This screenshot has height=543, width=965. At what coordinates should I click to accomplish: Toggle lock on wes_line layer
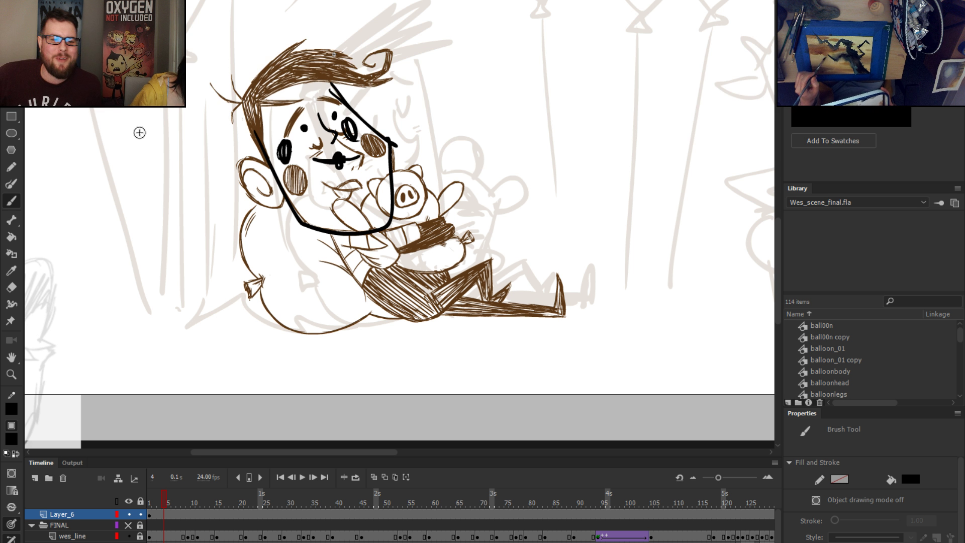pos(140,536)
